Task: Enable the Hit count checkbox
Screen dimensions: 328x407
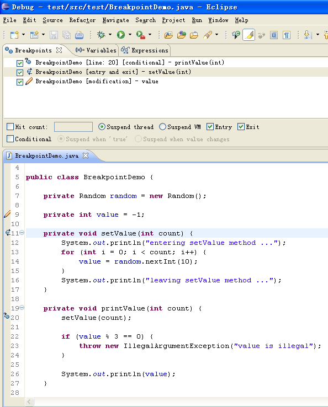Action: [x=10, y=127]
